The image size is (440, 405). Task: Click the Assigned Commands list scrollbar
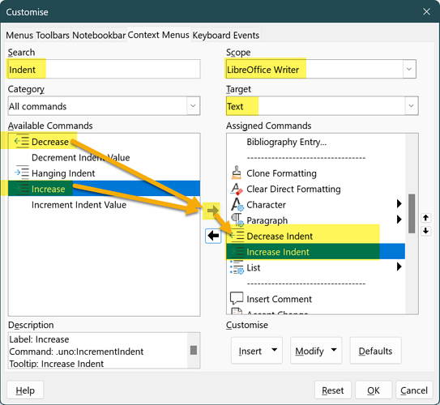(412, 224)
